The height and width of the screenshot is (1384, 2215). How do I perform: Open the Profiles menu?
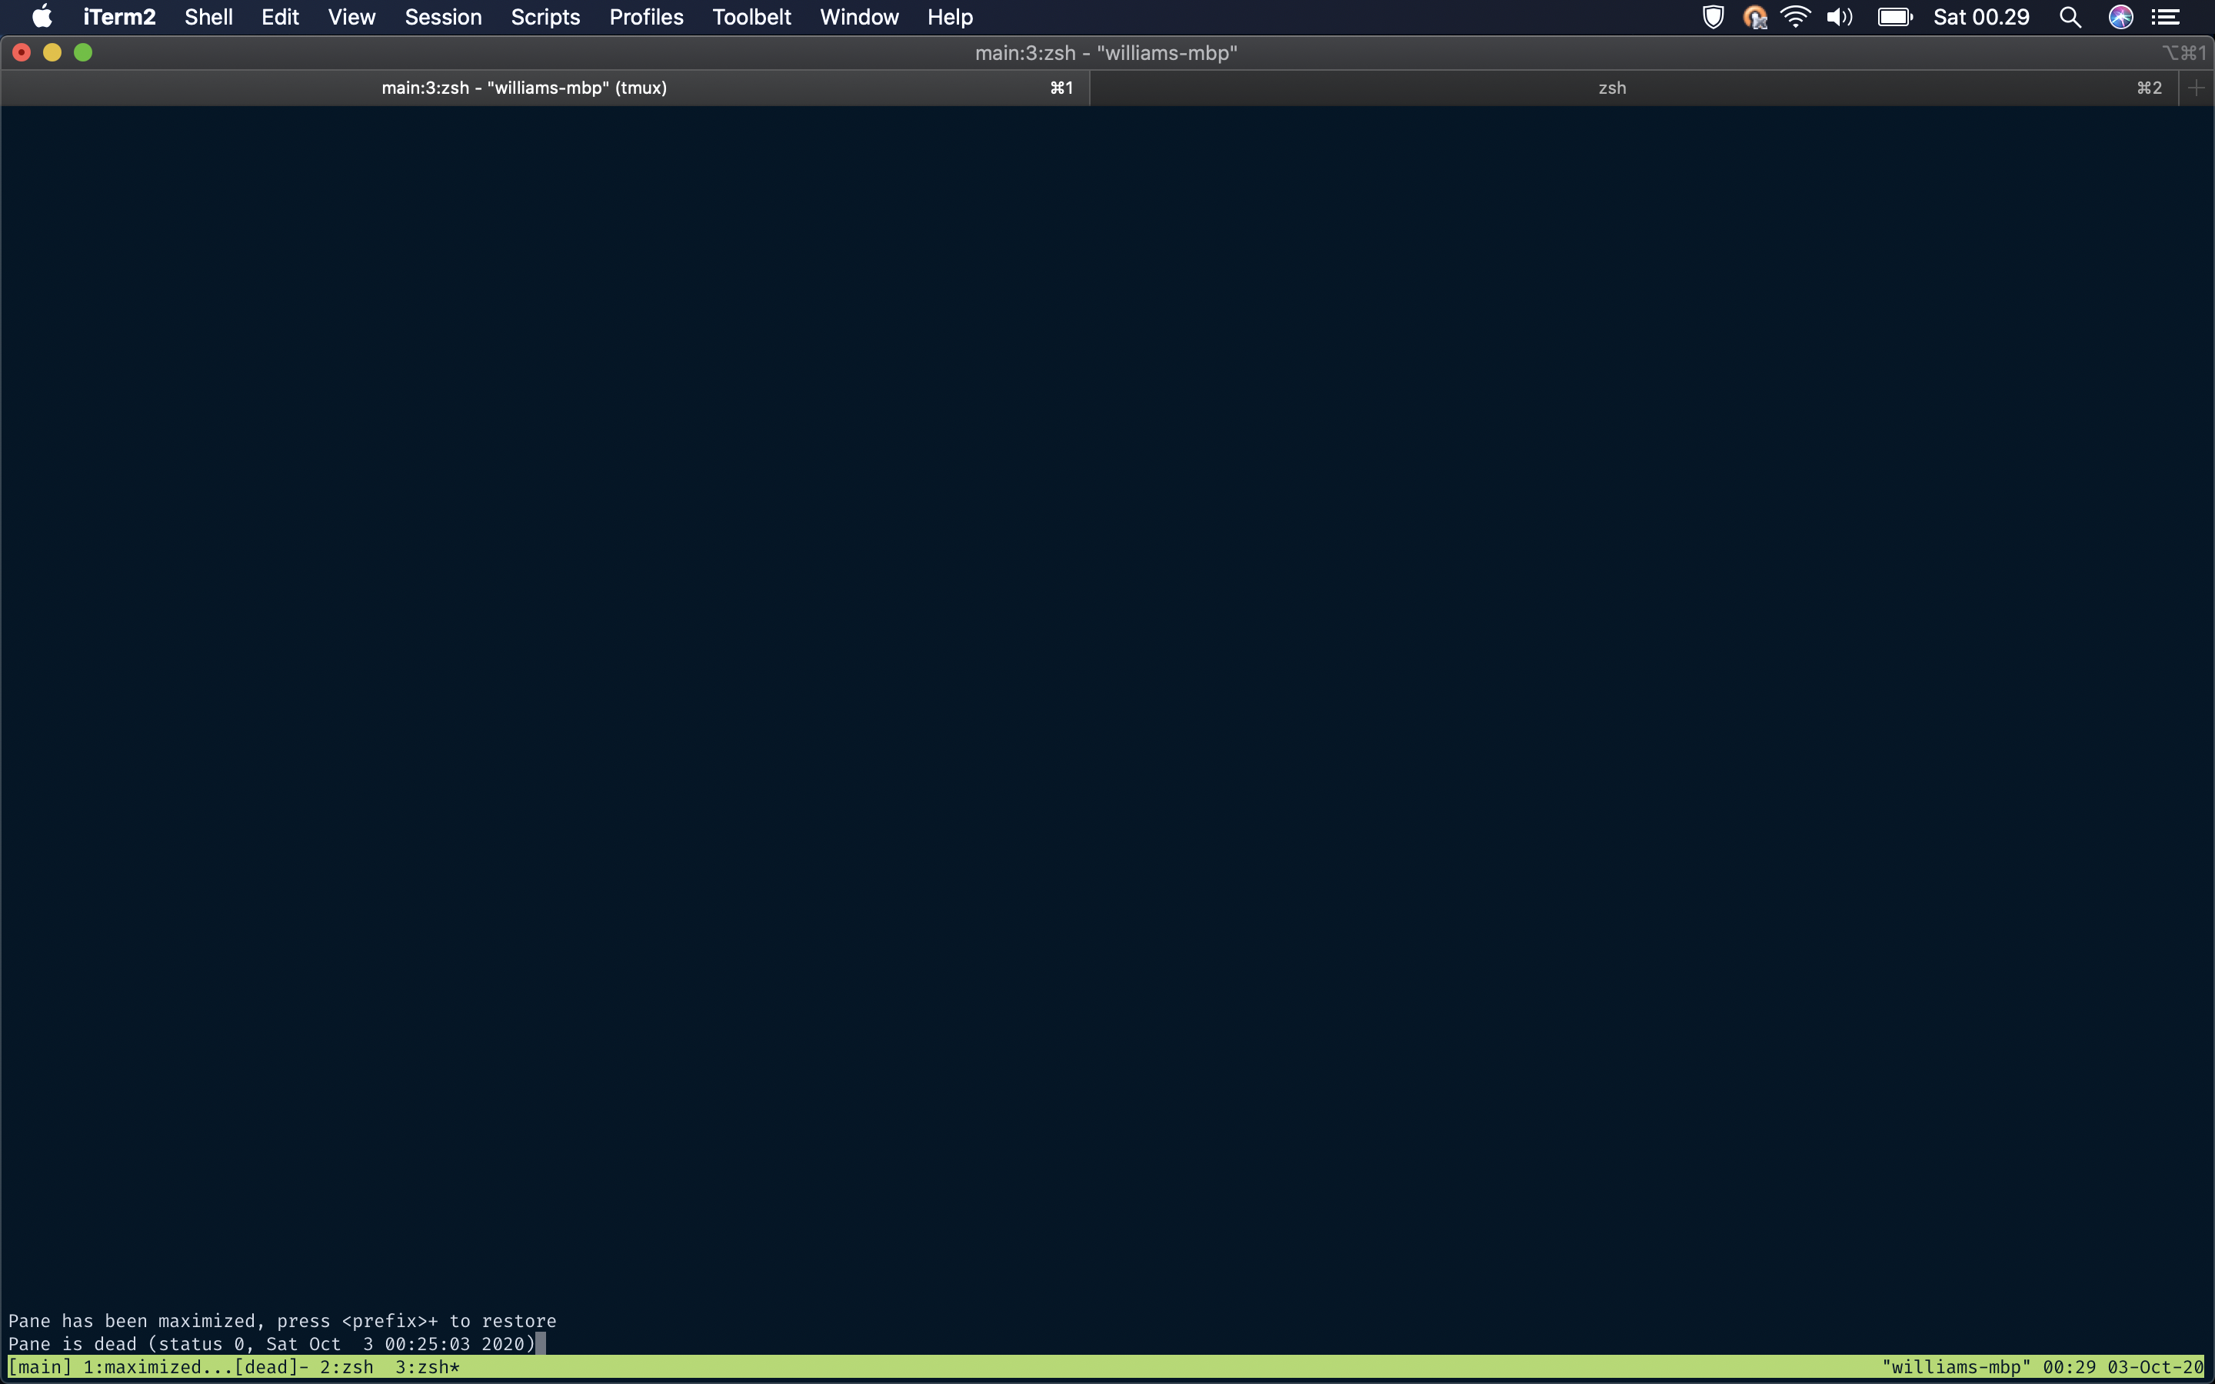tap(646, 16)
